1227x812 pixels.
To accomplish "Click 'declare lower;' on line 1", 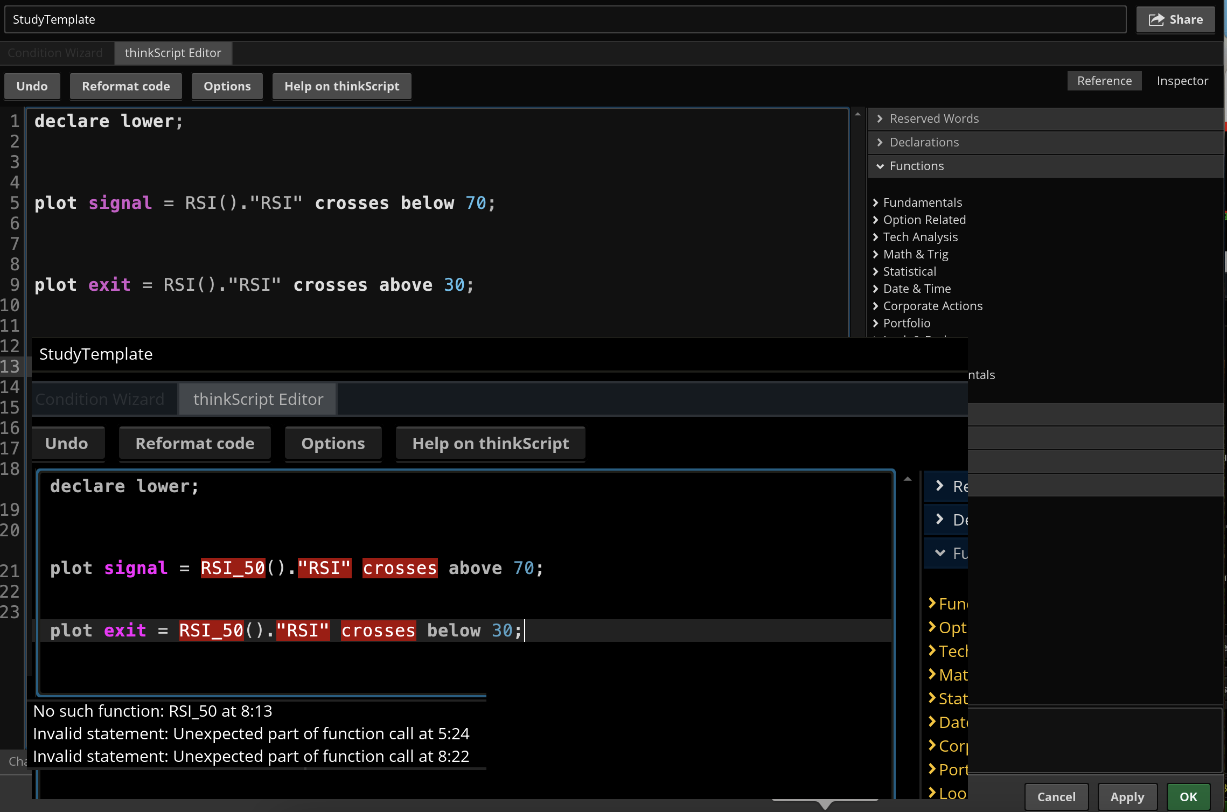I will 109,121.
